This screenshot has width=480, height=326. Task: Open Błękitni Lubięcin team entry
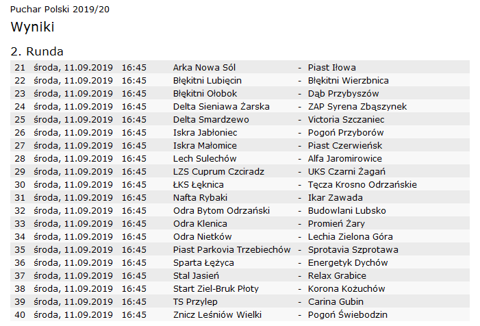(207, 81)
